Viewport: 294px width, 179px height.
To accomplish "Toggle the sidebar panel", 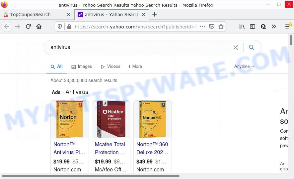I will [x=253, y=26].
